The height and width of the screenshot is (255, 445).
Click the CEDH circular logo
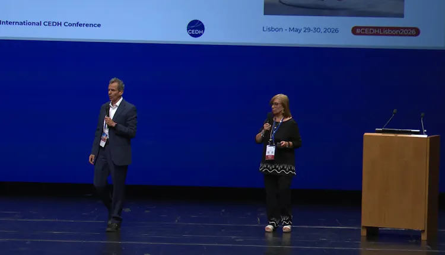(196, 28)
